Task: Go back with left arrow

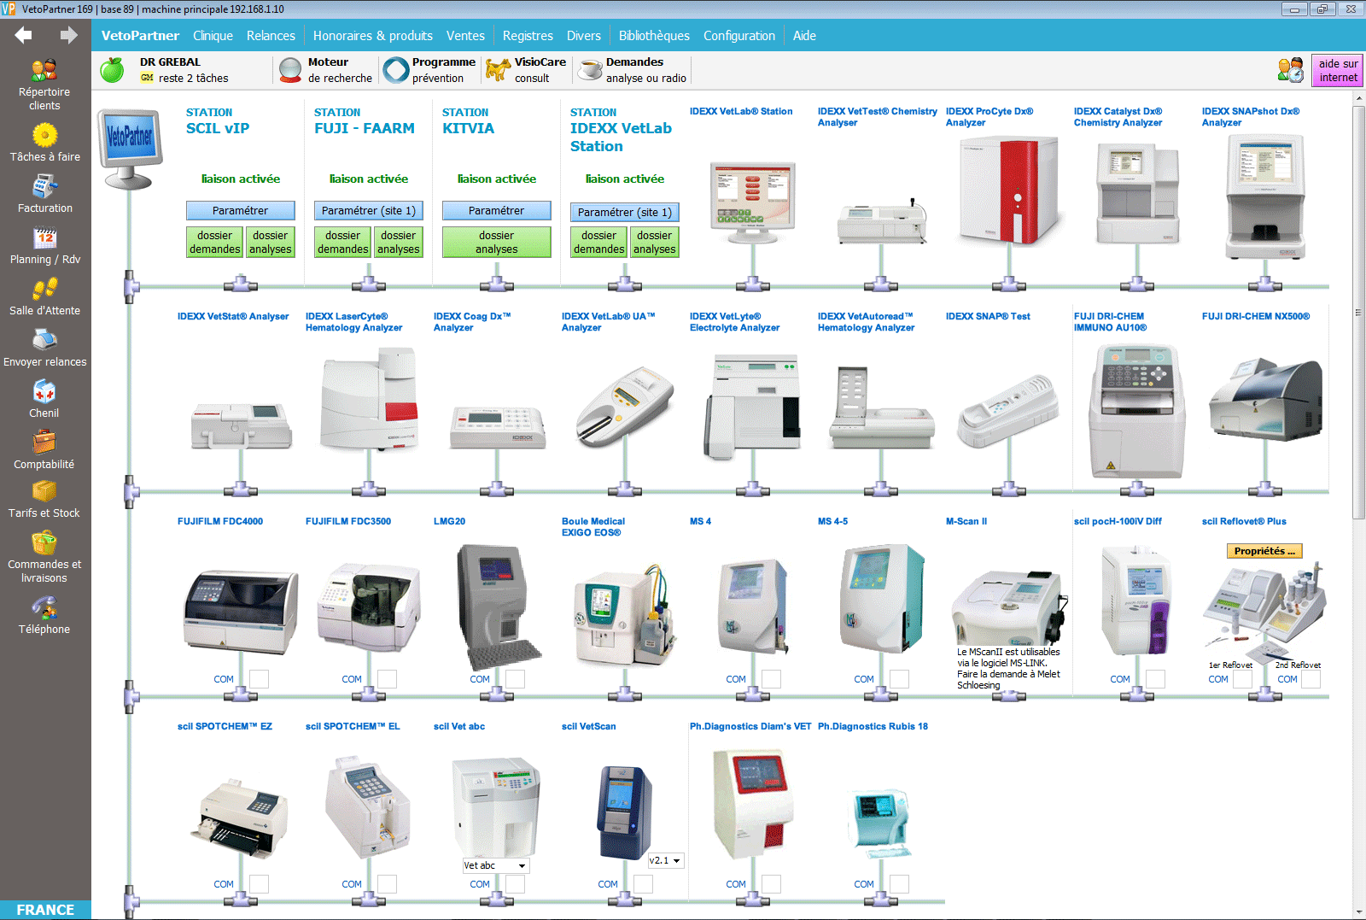Action: [23, 35]
